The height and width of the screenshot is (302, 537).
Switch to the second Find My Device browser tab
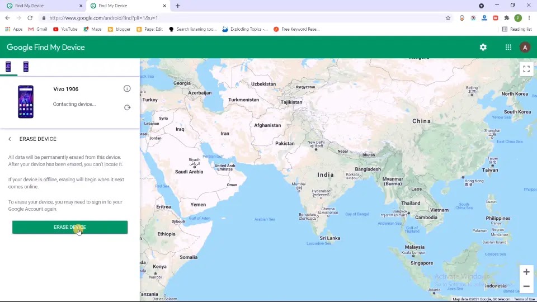click(x=128, y=6)
